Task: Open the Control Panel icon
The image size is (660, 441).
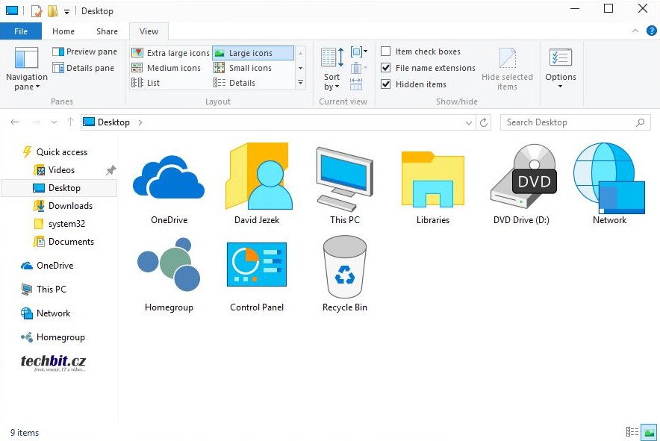Action: click(x=256, y=266)
